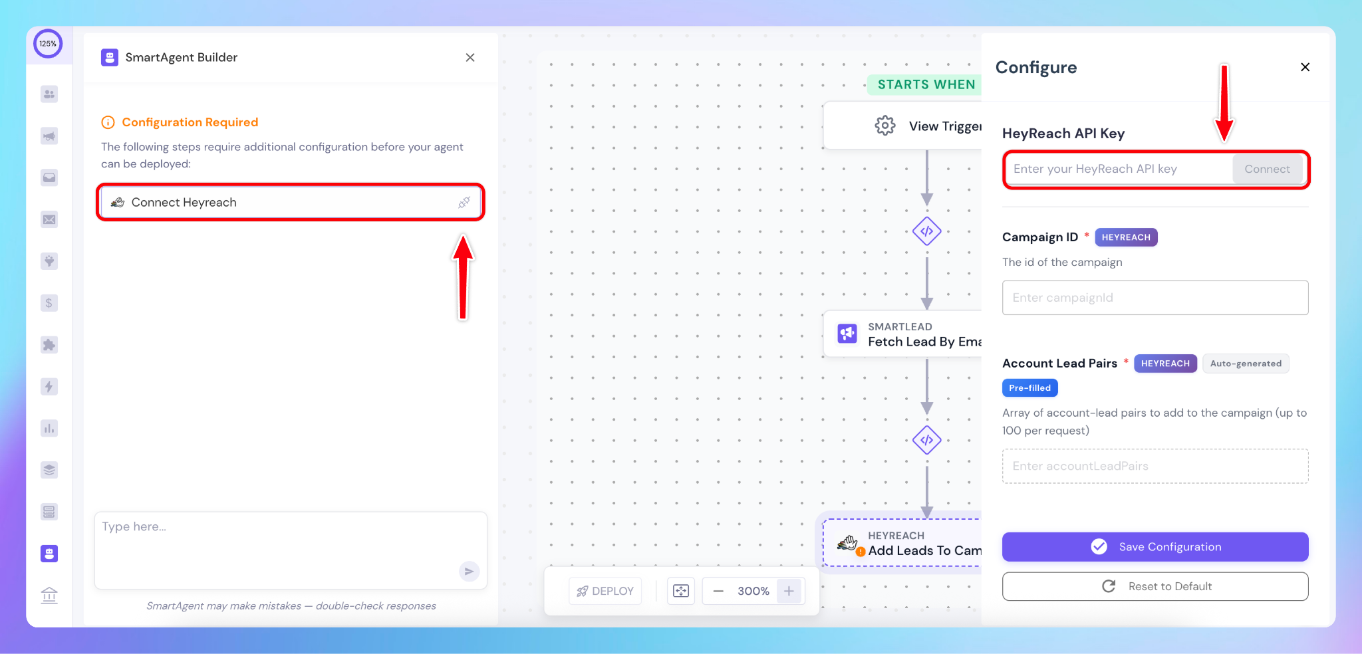Click the SmartAgent may make mistakes disclaimer

(x=291, y=605)
